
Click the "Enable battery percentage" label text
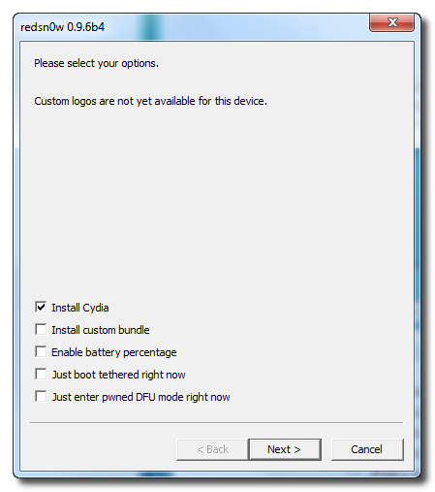114,352
